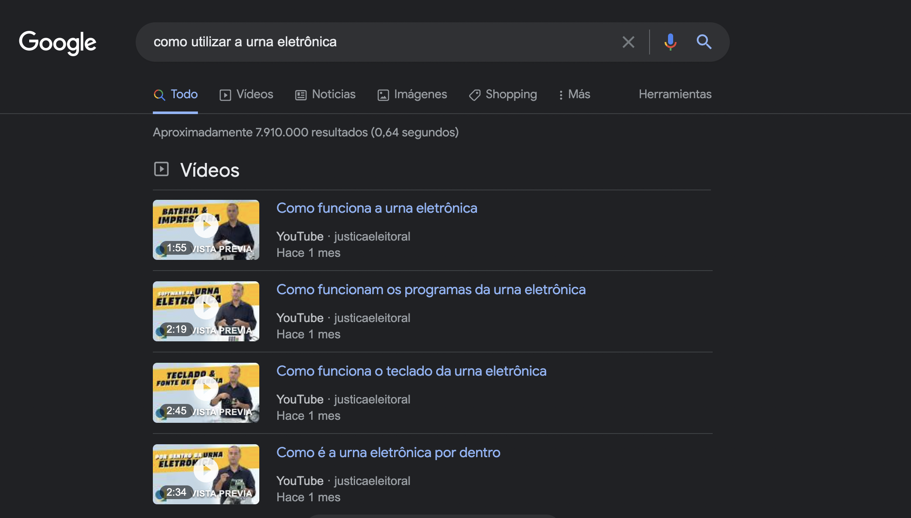The height and width of the screenshot is (518, 911).
Task: Click the Google logo
Action: [x=58, y=42]
